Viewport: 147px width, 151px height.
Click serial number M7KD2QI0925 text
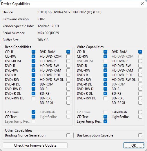pyautogui.click(x=48, y=33)
